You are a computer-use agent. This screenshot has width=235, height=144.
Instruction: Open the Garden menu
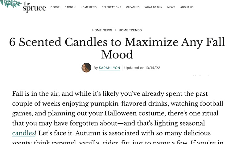pyautogui.click(x=70, y=7)
